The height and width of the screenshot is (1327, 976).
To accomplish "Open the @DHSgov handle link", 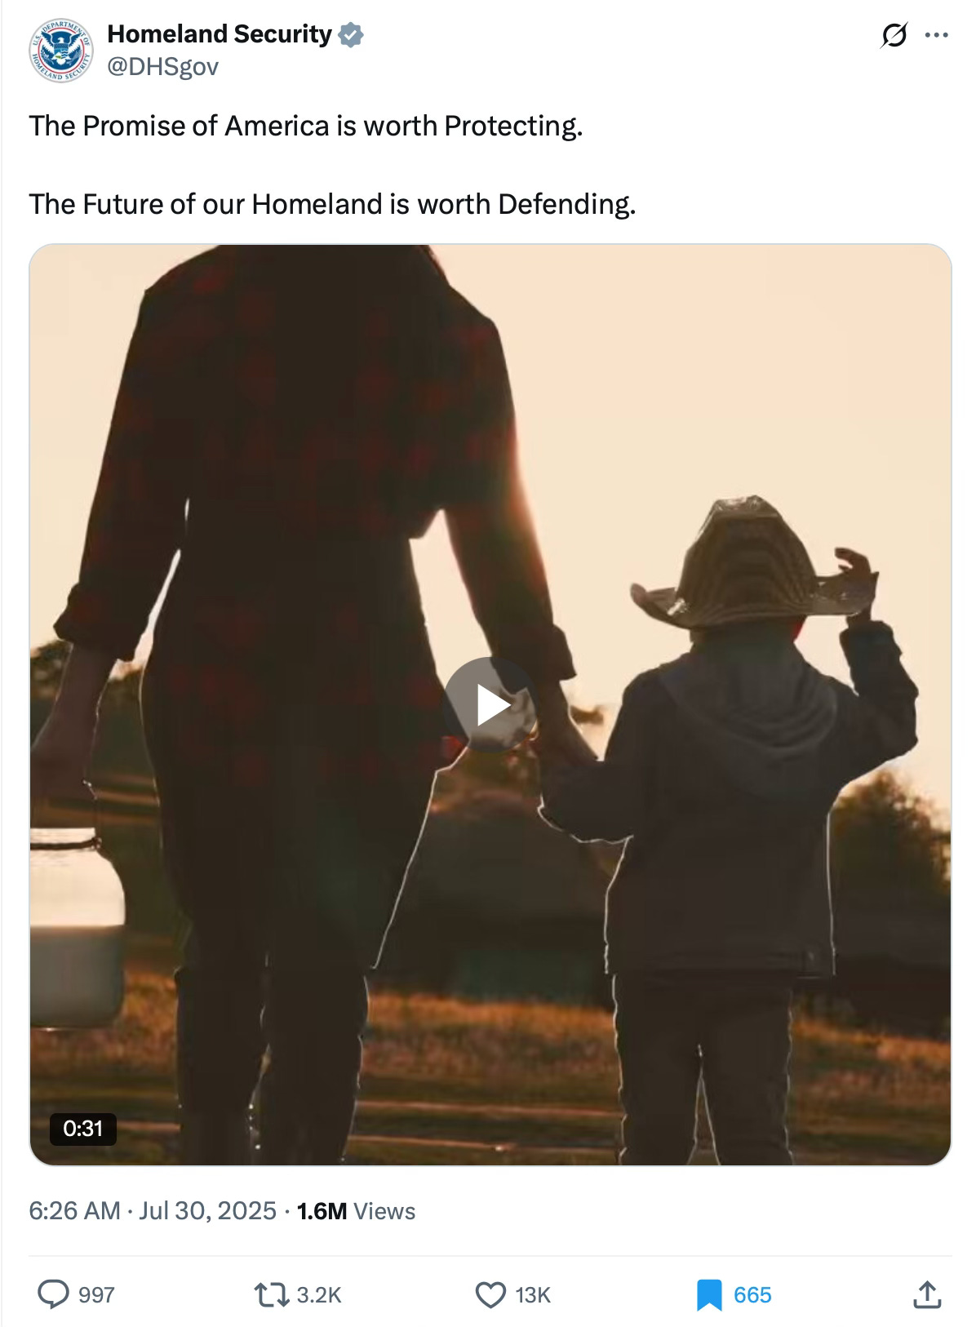I will [x=163, y=67].
